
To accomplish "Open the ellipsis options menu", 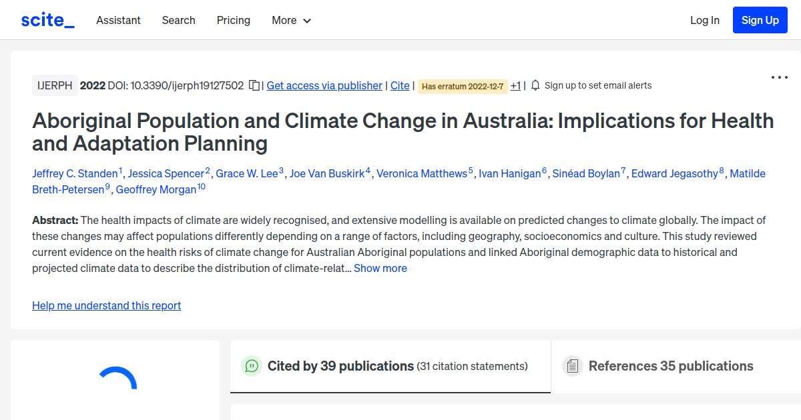I will (x=779, y=77).
